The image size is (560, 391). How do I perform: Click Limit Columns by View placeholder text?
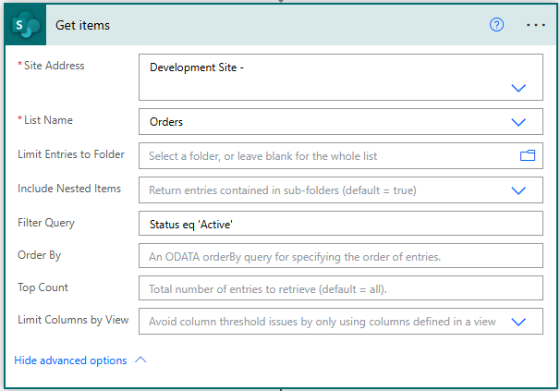323,322
